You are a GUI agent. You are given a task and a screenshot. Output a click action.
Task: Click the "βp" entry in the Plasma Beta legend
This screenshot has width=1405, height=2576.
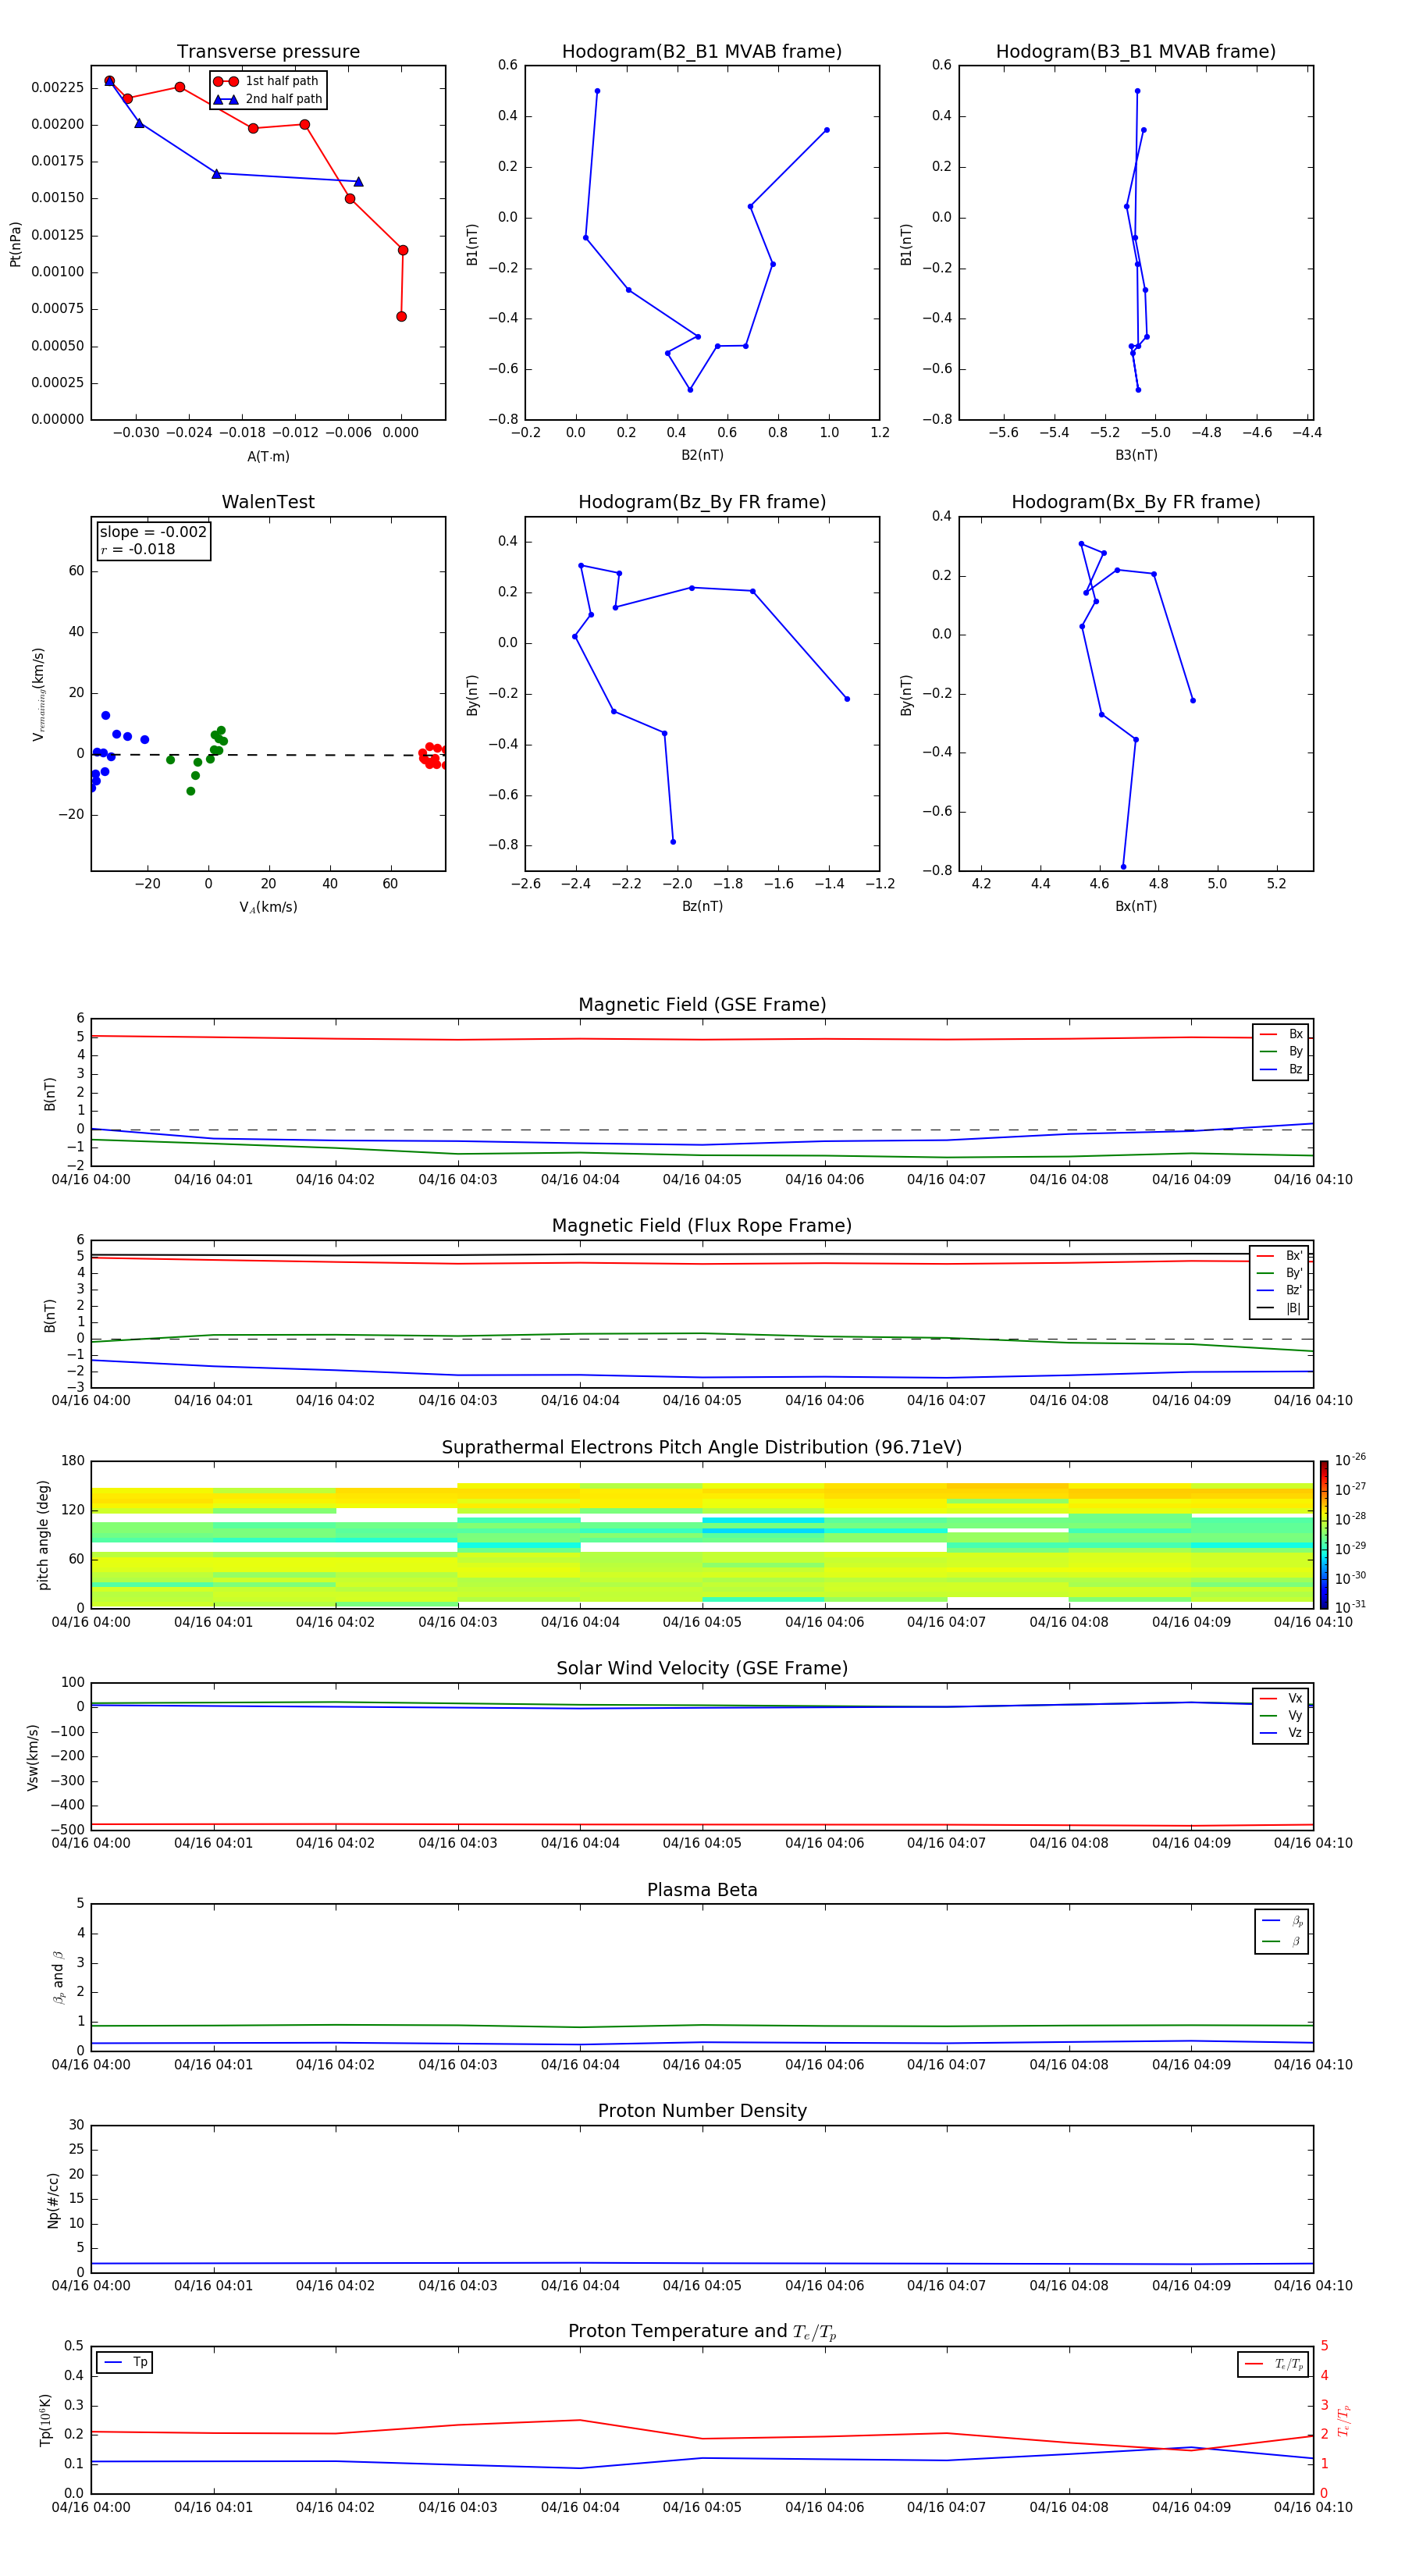pos(1282,1921)
